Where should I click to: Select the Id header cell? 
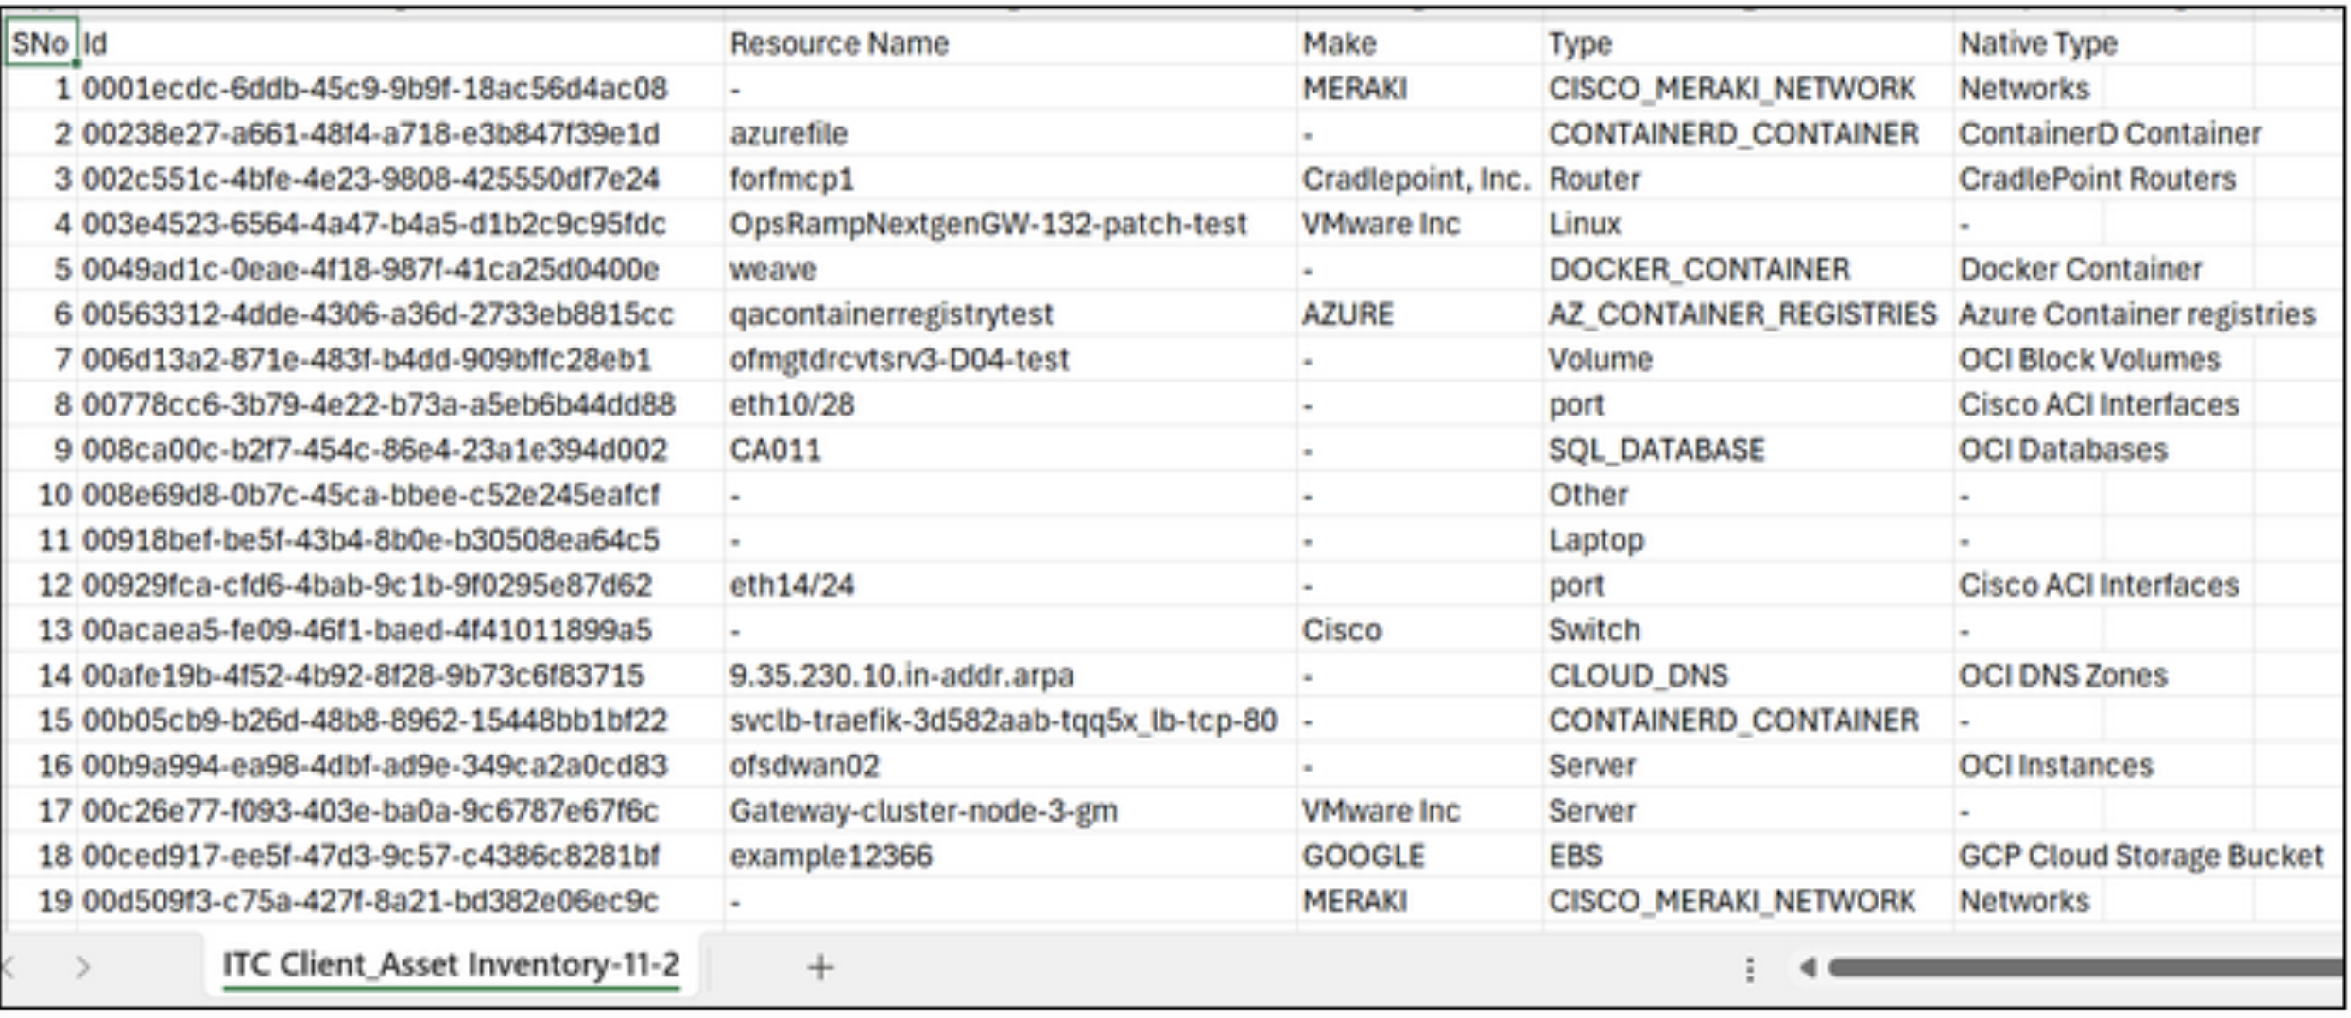click(x=94, y=43)
